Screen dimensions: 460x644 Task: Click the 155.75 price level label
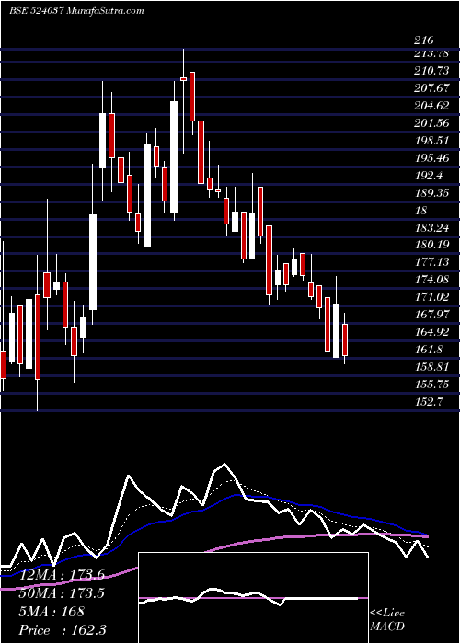431,385
